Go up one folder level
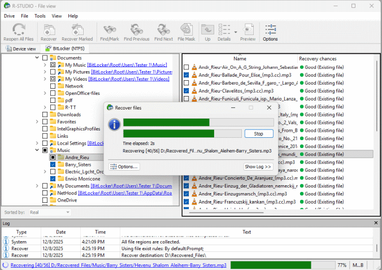This screenshot has width=382, height=270. point(207,29)
